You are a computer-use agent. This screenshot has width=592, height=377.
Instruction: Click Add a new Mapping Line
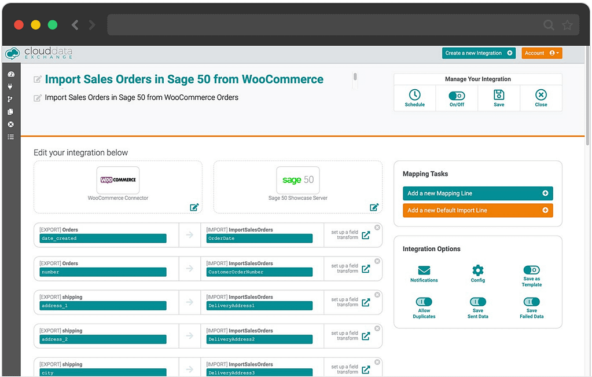[x=477, y=193]
